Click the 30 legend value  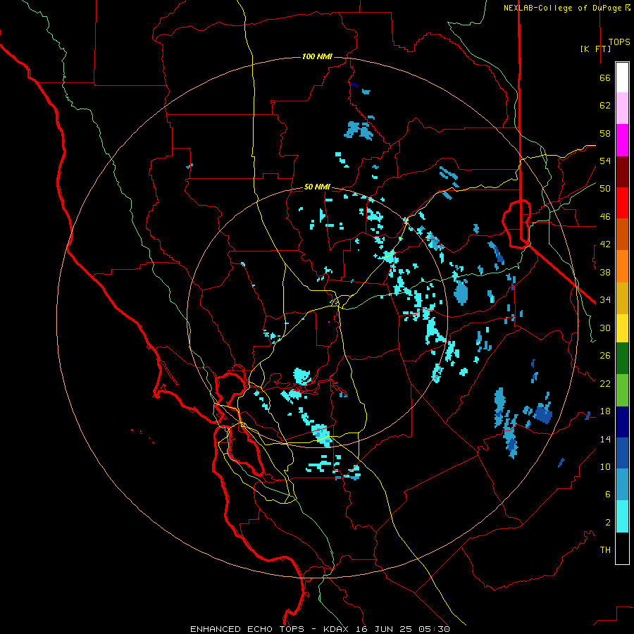point(605,328)
